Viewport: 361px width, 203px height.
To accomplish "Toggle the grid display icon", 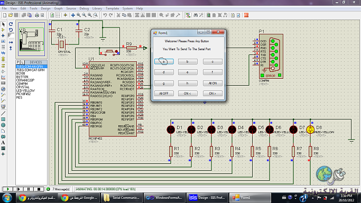I will [58, 15].
